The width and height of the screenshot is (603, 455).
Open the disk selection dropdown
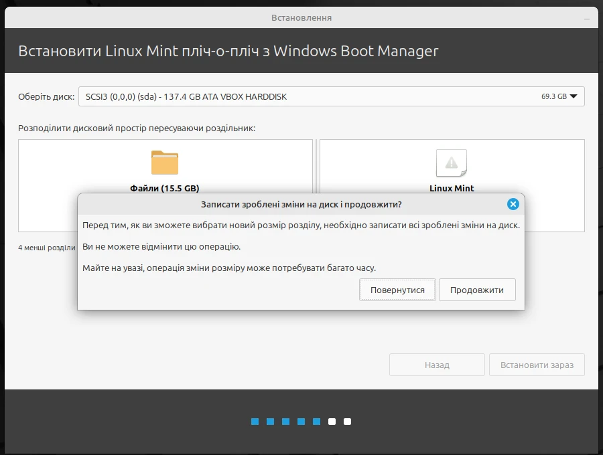(332, 96)
